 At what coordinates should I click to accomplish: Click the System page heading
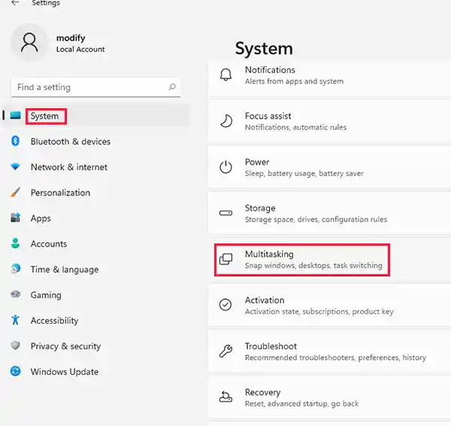coord(264,48)
